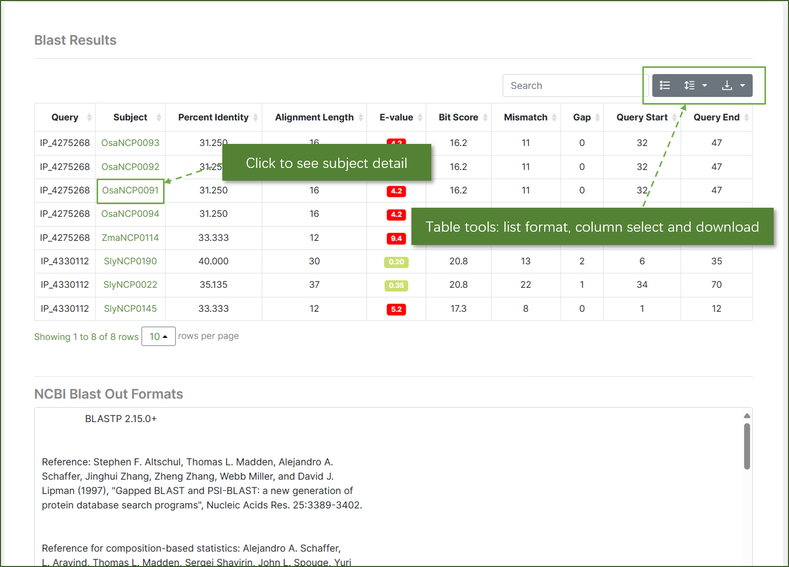This screenshot has height=567, width=789.
Task: Click the green 0.20 E-value badge
Action: click(x=396, y=262)
